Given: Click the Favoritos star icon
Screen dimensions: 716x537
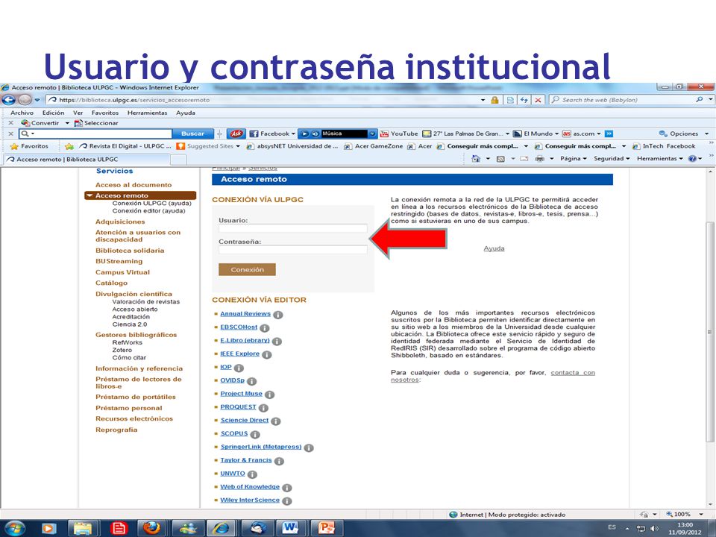Looking at the screenshot, I should 14,146.
